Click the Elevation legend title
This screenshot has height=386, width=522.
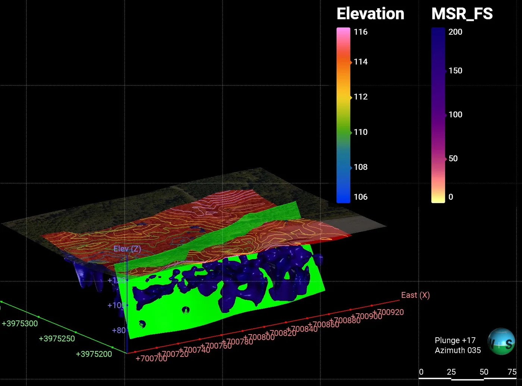370,14
